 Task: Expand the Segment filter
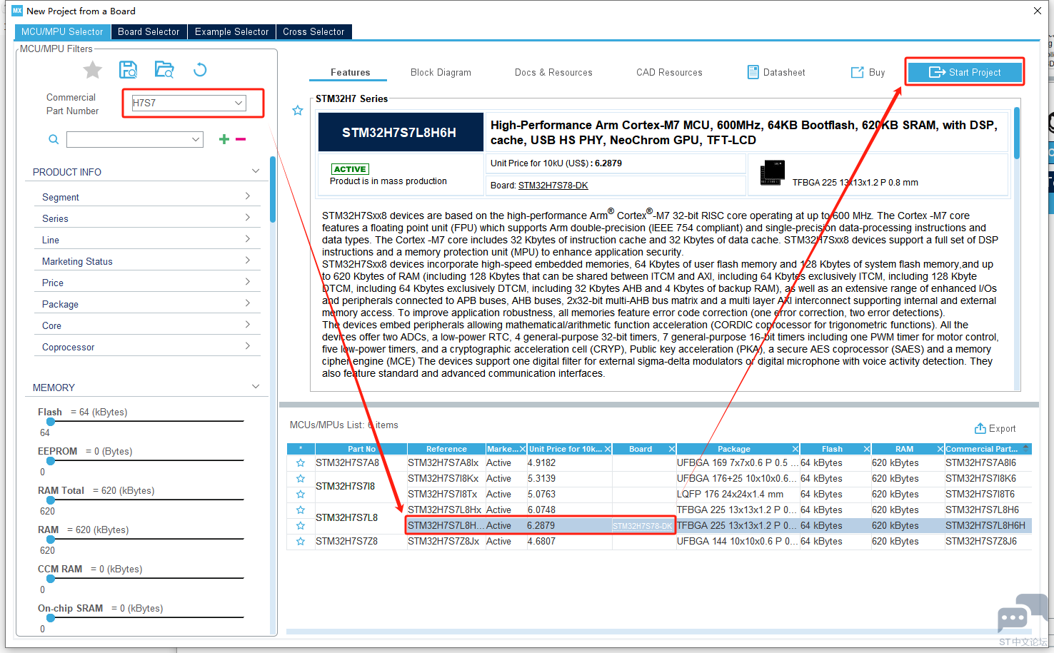pyautogui.click(x=248, y=196)
